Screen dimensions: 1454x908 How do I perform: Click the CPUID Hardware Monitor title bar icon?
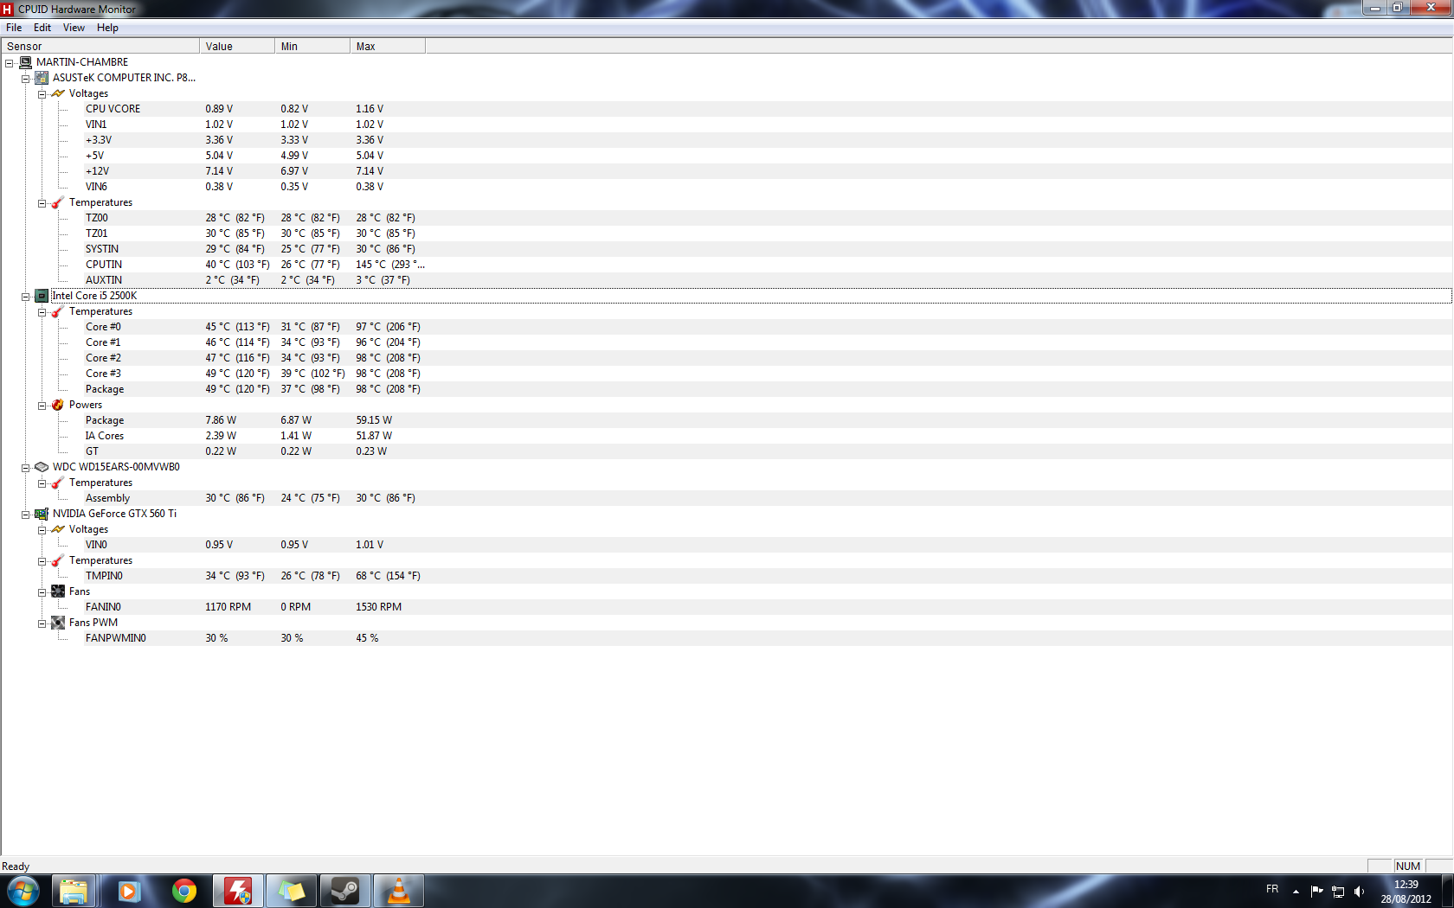point(8,10)
